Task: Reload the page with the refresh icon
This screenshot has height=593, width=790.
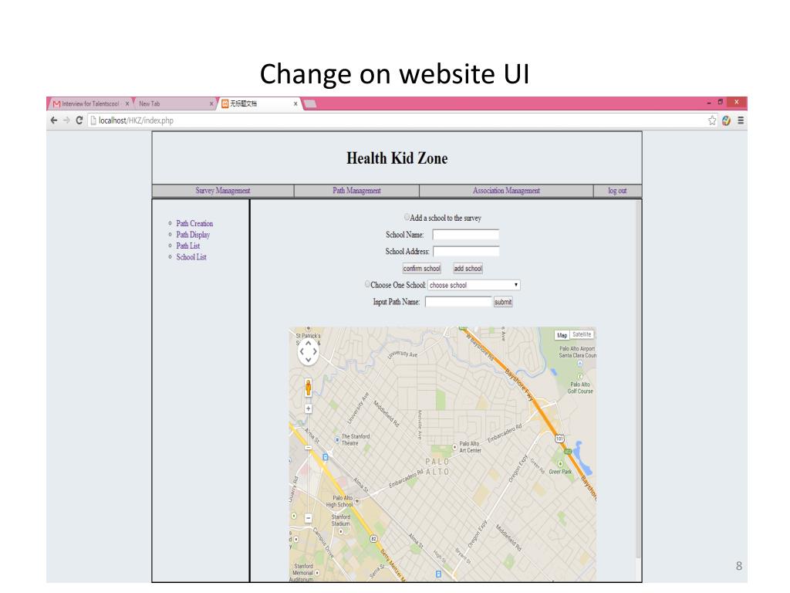Action: [79, 120]
